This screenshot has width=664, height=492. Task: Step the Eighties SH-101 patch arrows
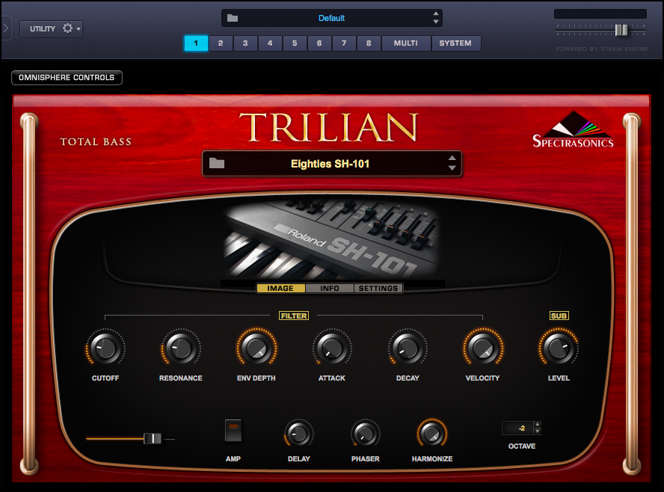[452, 163]
